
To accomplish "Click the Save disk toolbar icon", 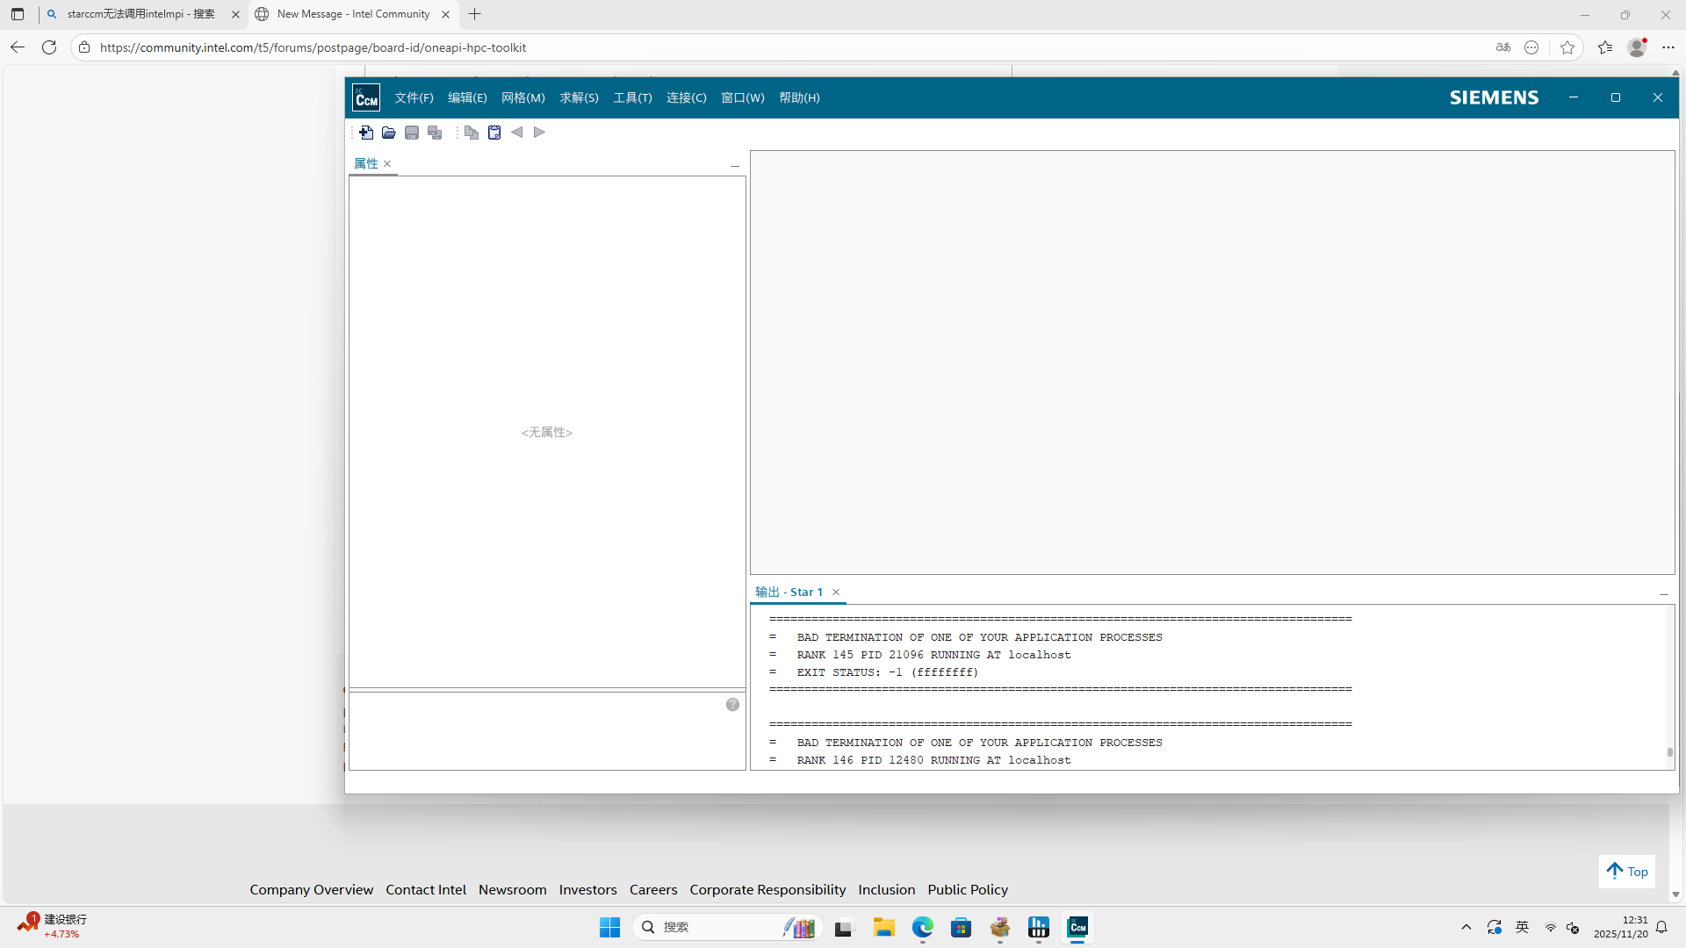I will 412,133.
